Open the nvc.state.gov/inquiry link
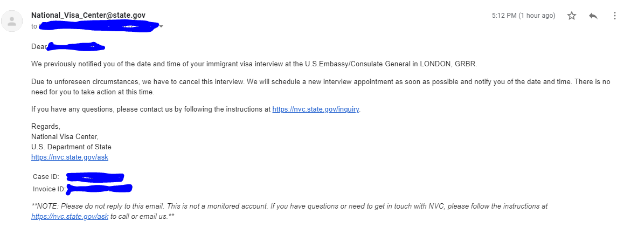 coord(316,109)
